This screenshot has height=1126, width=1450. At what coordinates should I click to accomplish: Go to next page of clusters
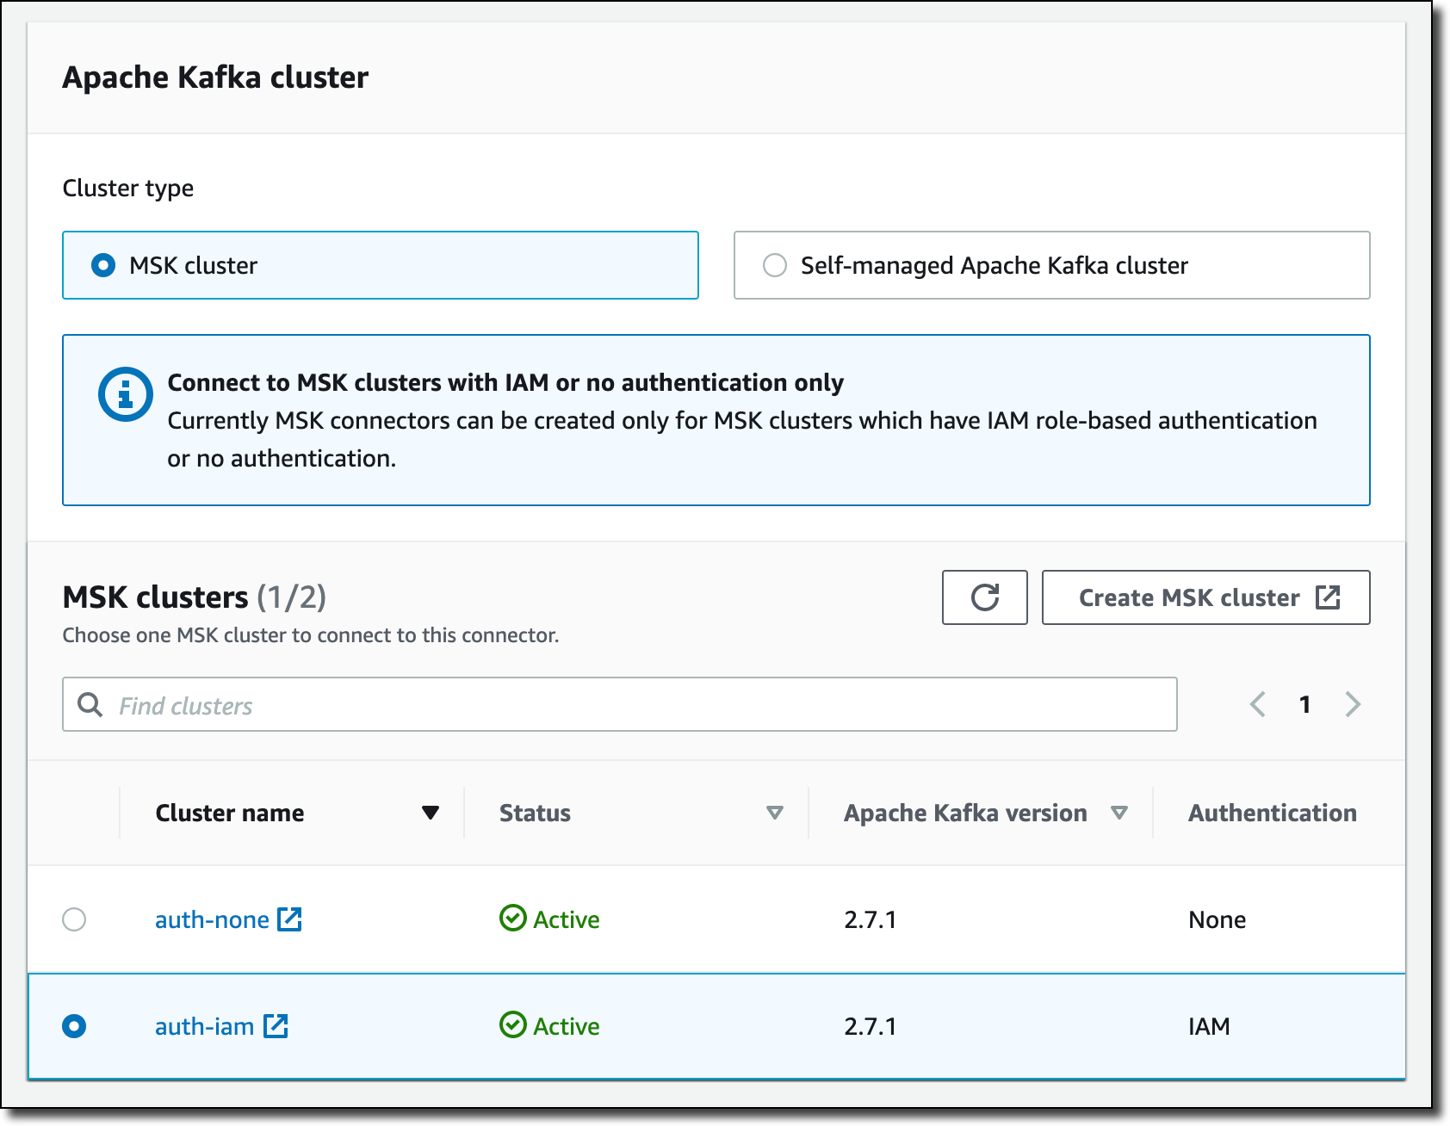click(x=1353, y=704)
